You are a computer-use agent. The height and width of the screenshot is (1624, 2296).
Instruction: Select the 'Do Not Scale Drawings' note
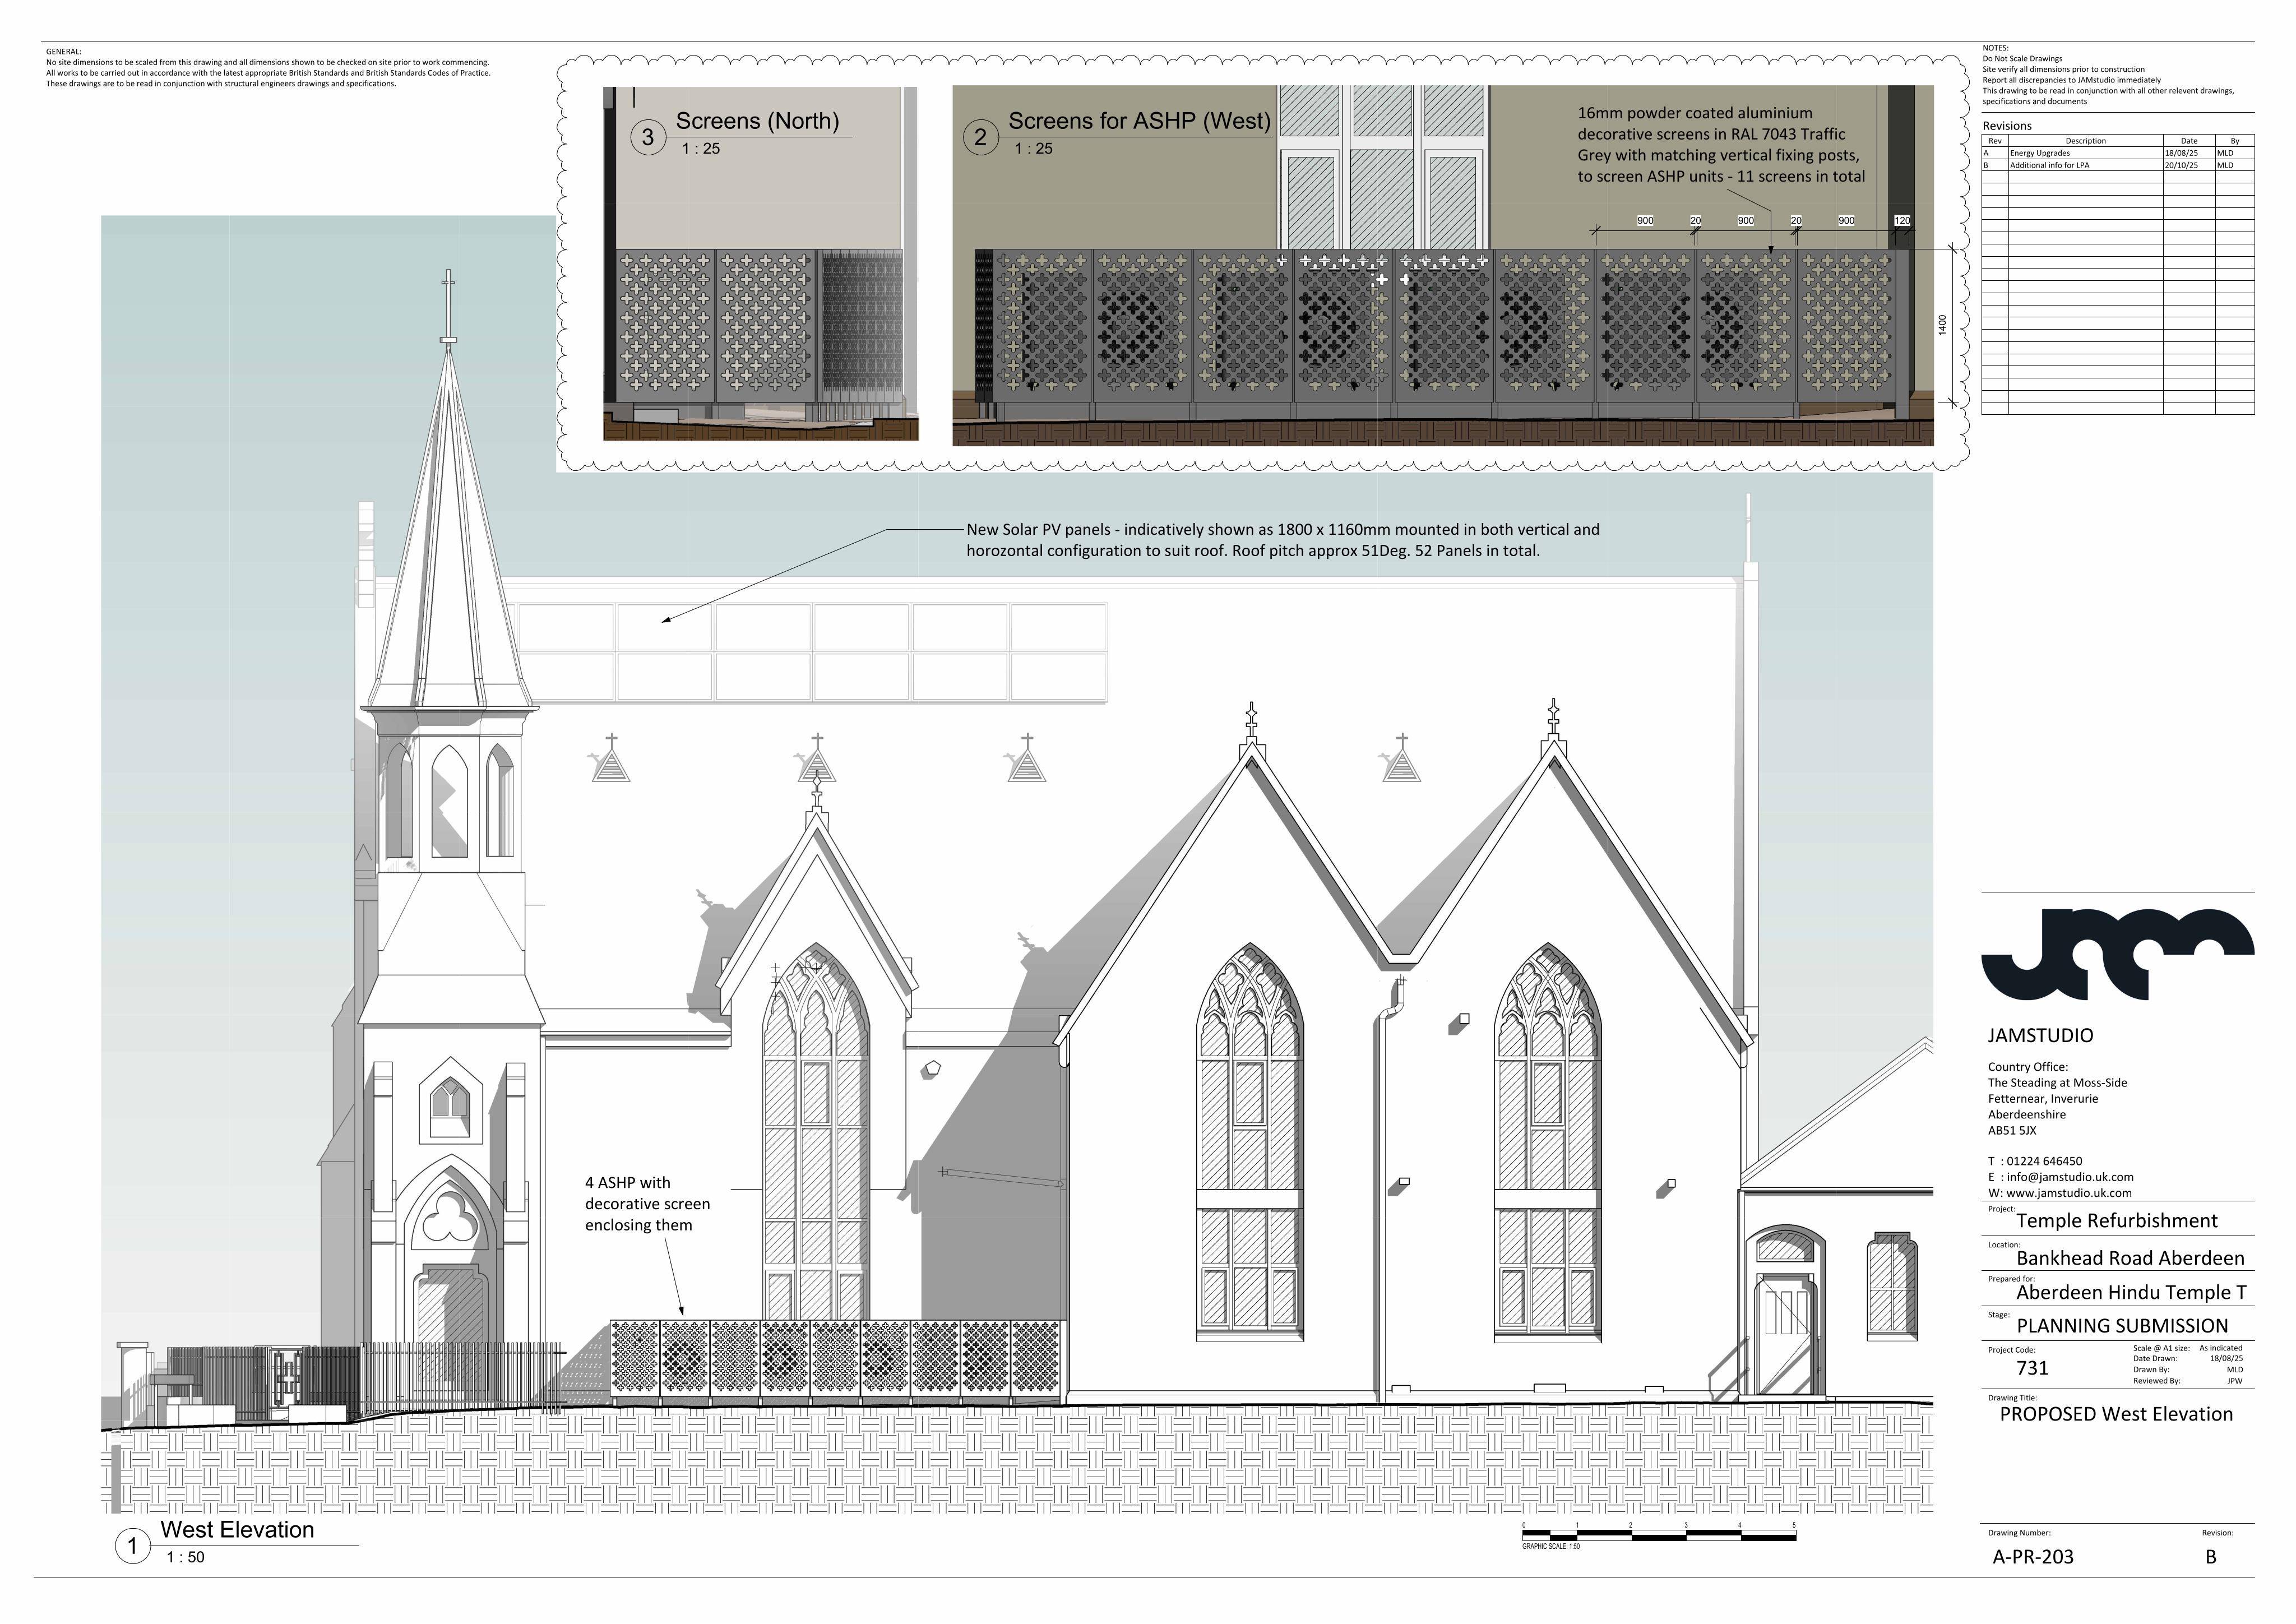(x=2022, y=59)
